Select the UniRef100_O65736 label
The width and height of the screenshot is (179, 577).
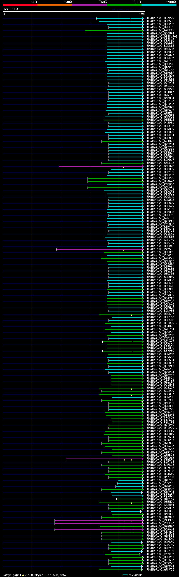pos(161,274)
